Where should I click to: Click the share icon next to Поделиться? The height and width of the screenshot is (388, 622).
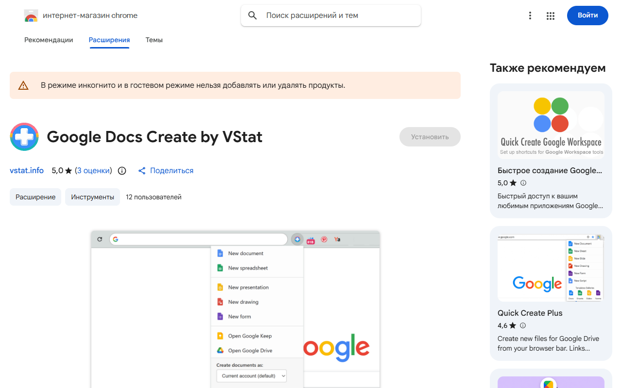(142, 171)
